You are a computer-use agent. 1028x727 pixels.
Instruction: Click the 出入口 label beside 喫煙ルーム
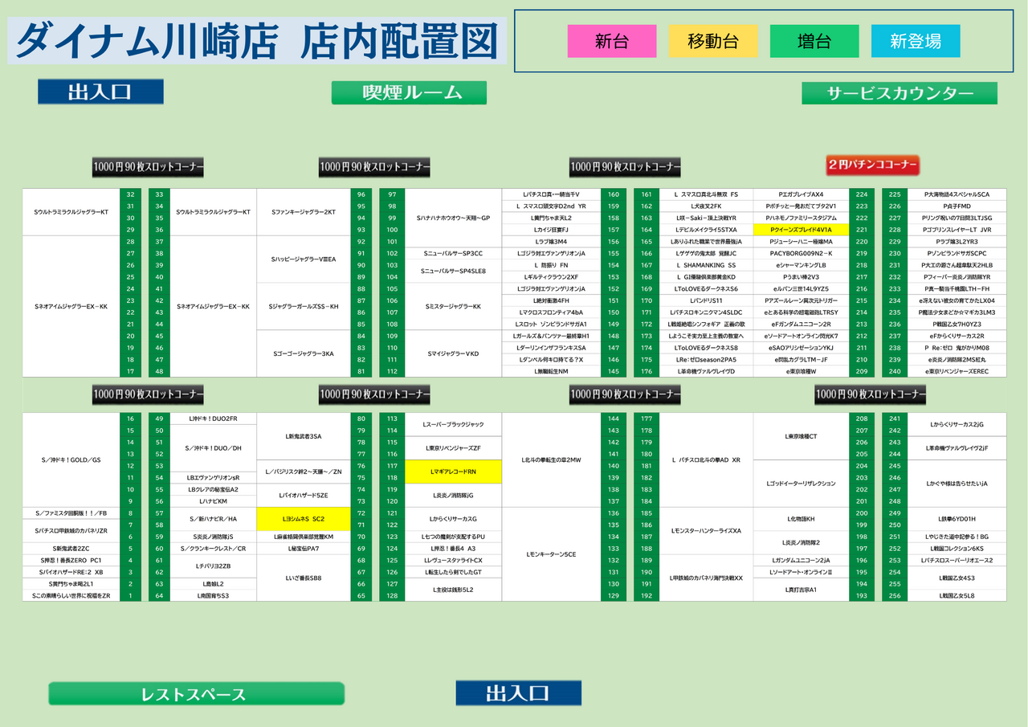[x=100, y=92]
